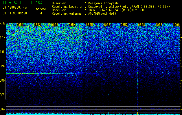Click the meteor echo streak under 0954
Image resolution: width=182 pixels, height=115 pixels.
75,95
